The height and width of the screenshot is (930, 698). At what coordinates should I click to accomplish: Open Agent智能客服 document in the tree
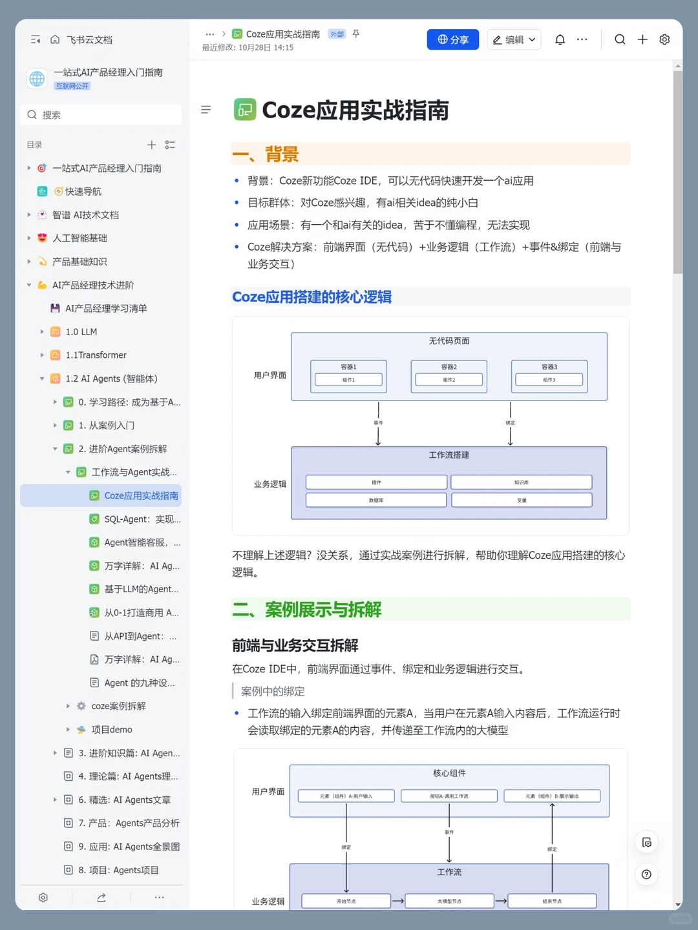coord(142,542)
